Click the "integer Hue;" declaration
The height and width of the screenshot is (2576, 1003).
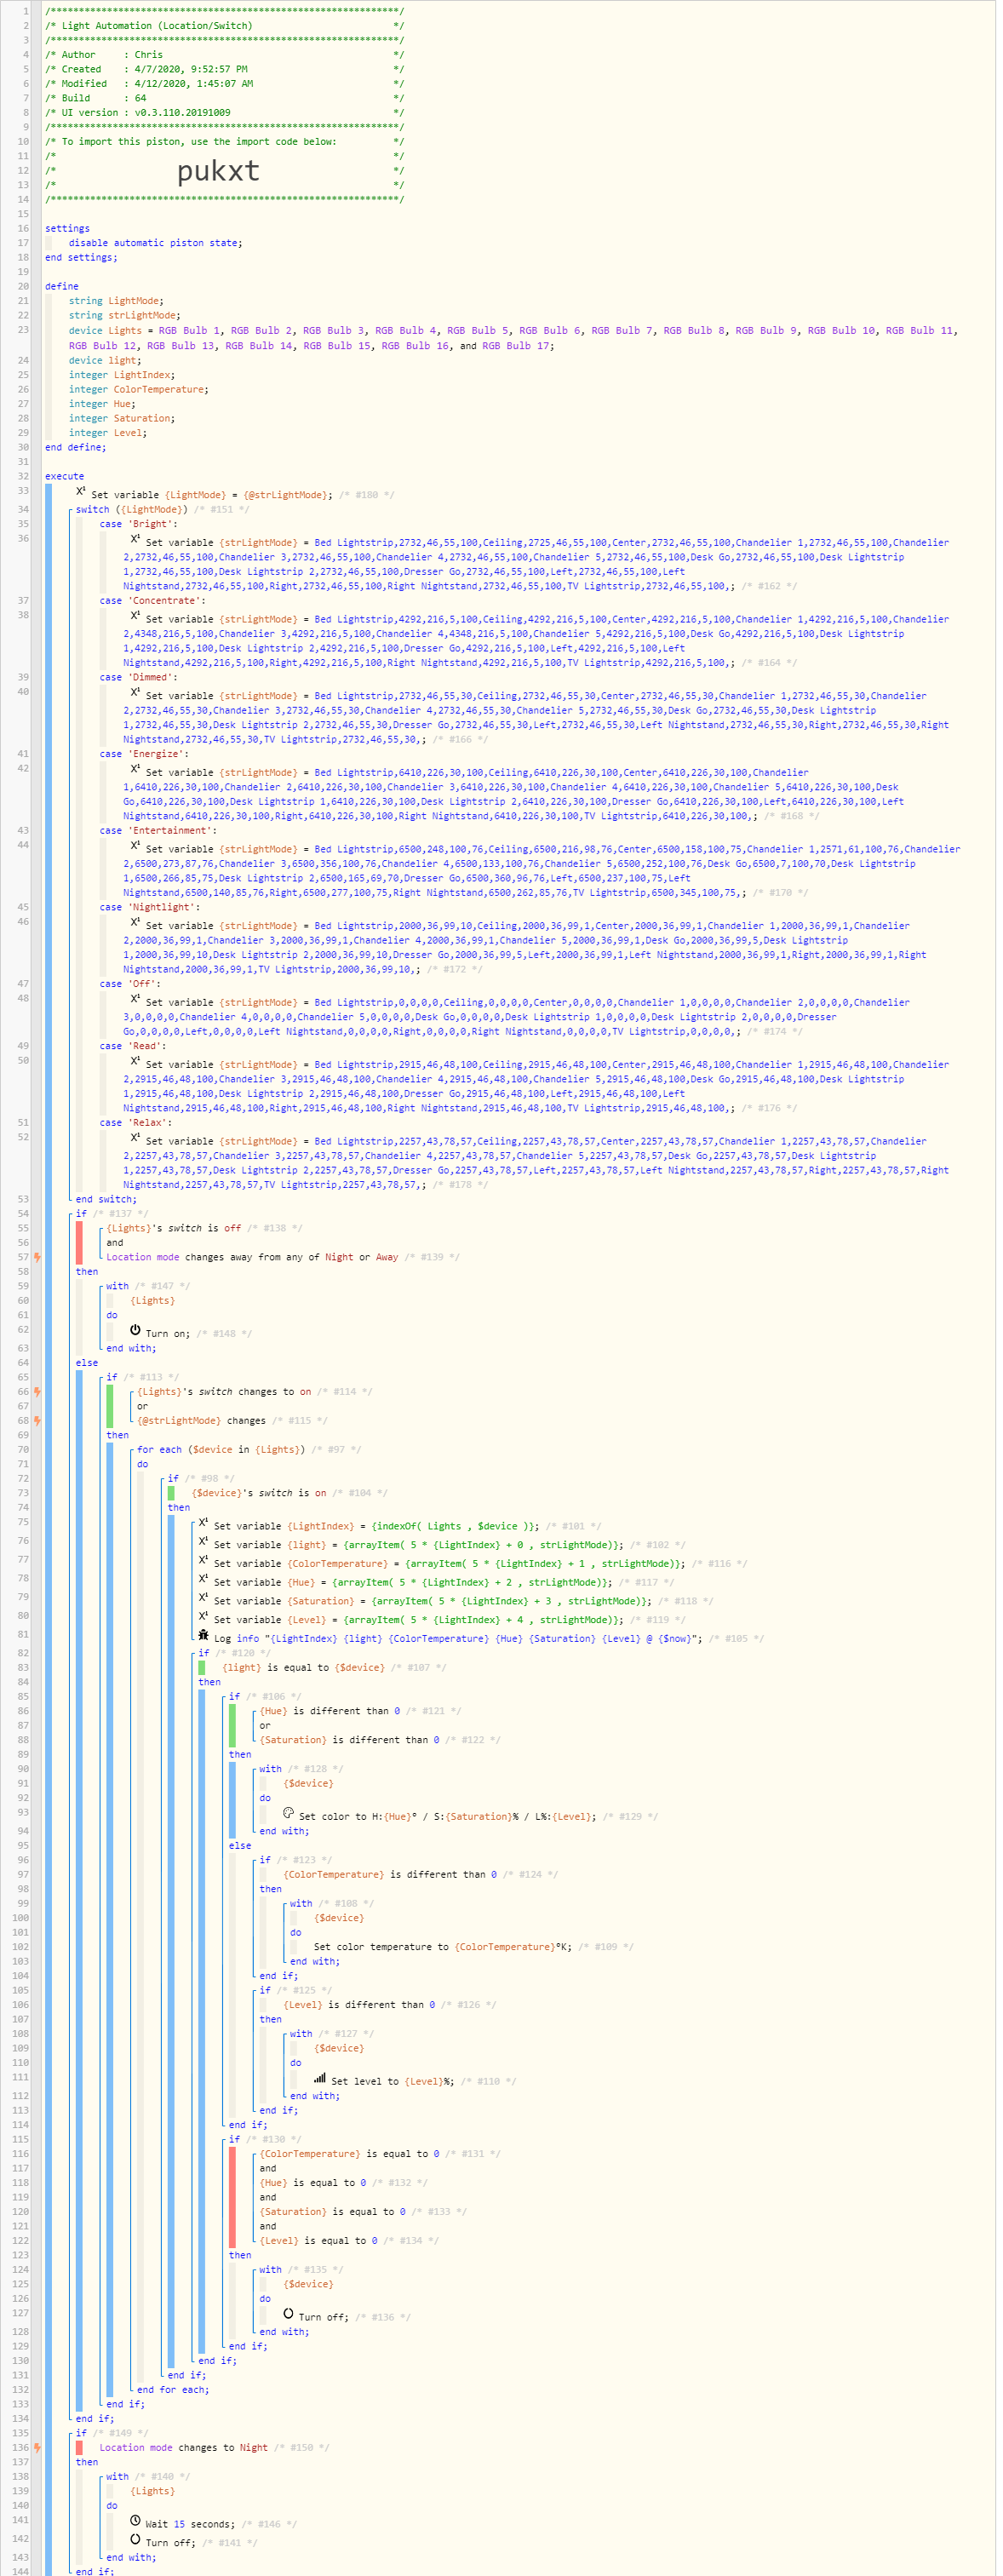(102, 404)
